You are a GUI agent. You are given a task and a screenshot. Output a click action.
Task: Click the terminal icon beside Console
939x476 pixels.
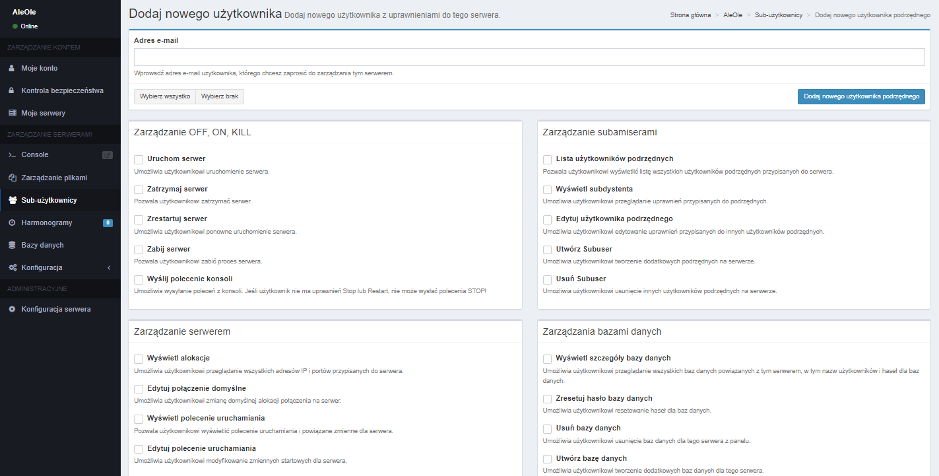pyautogui.click(x=12, y=155)
